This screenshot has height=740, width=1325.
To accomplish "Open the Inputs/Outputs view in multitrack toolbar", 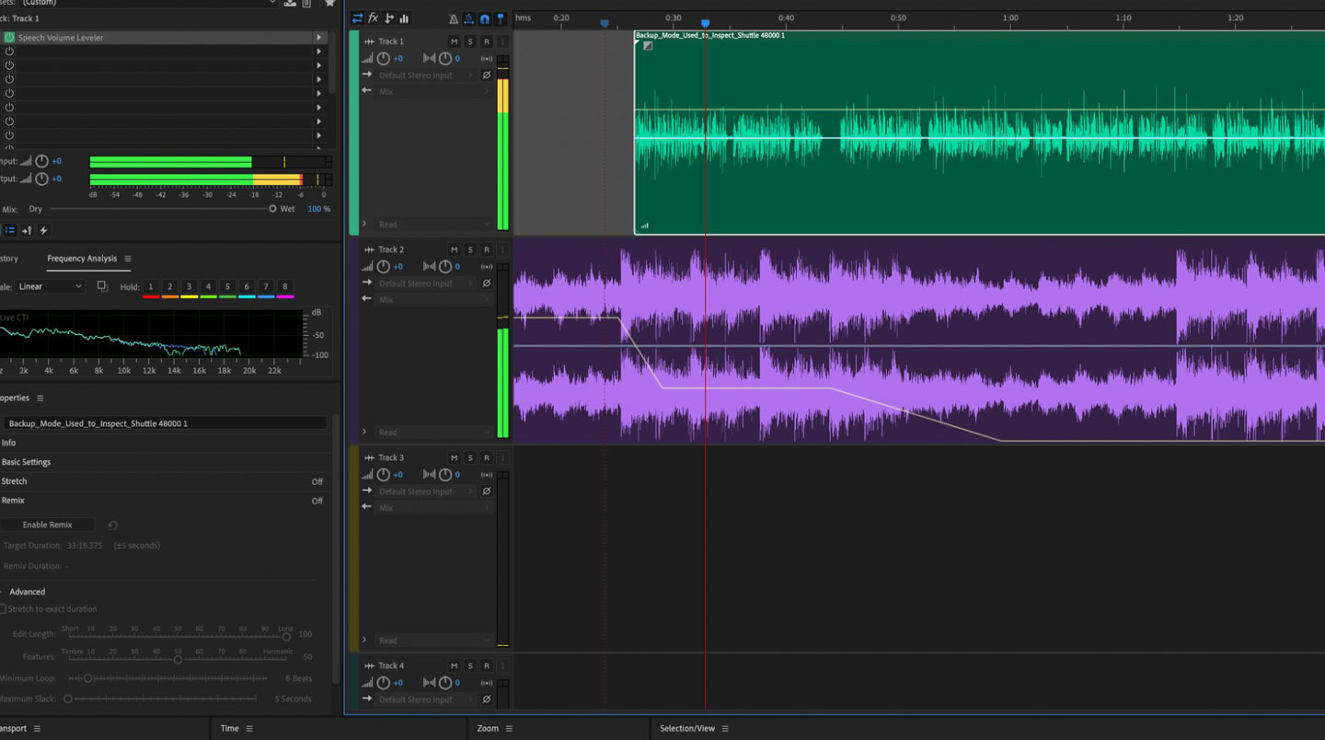I will point(357,18).
